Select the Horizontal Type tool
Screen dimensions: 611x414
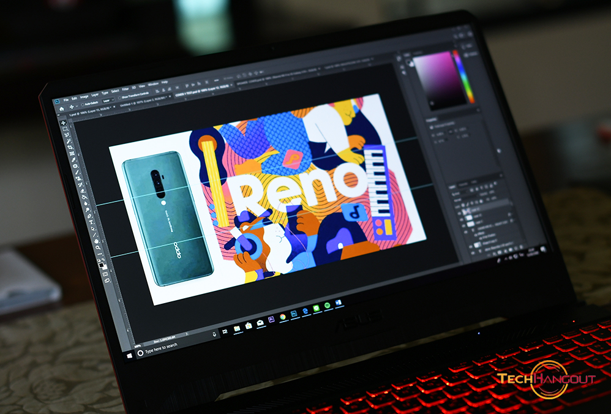(x=91, y=222)
